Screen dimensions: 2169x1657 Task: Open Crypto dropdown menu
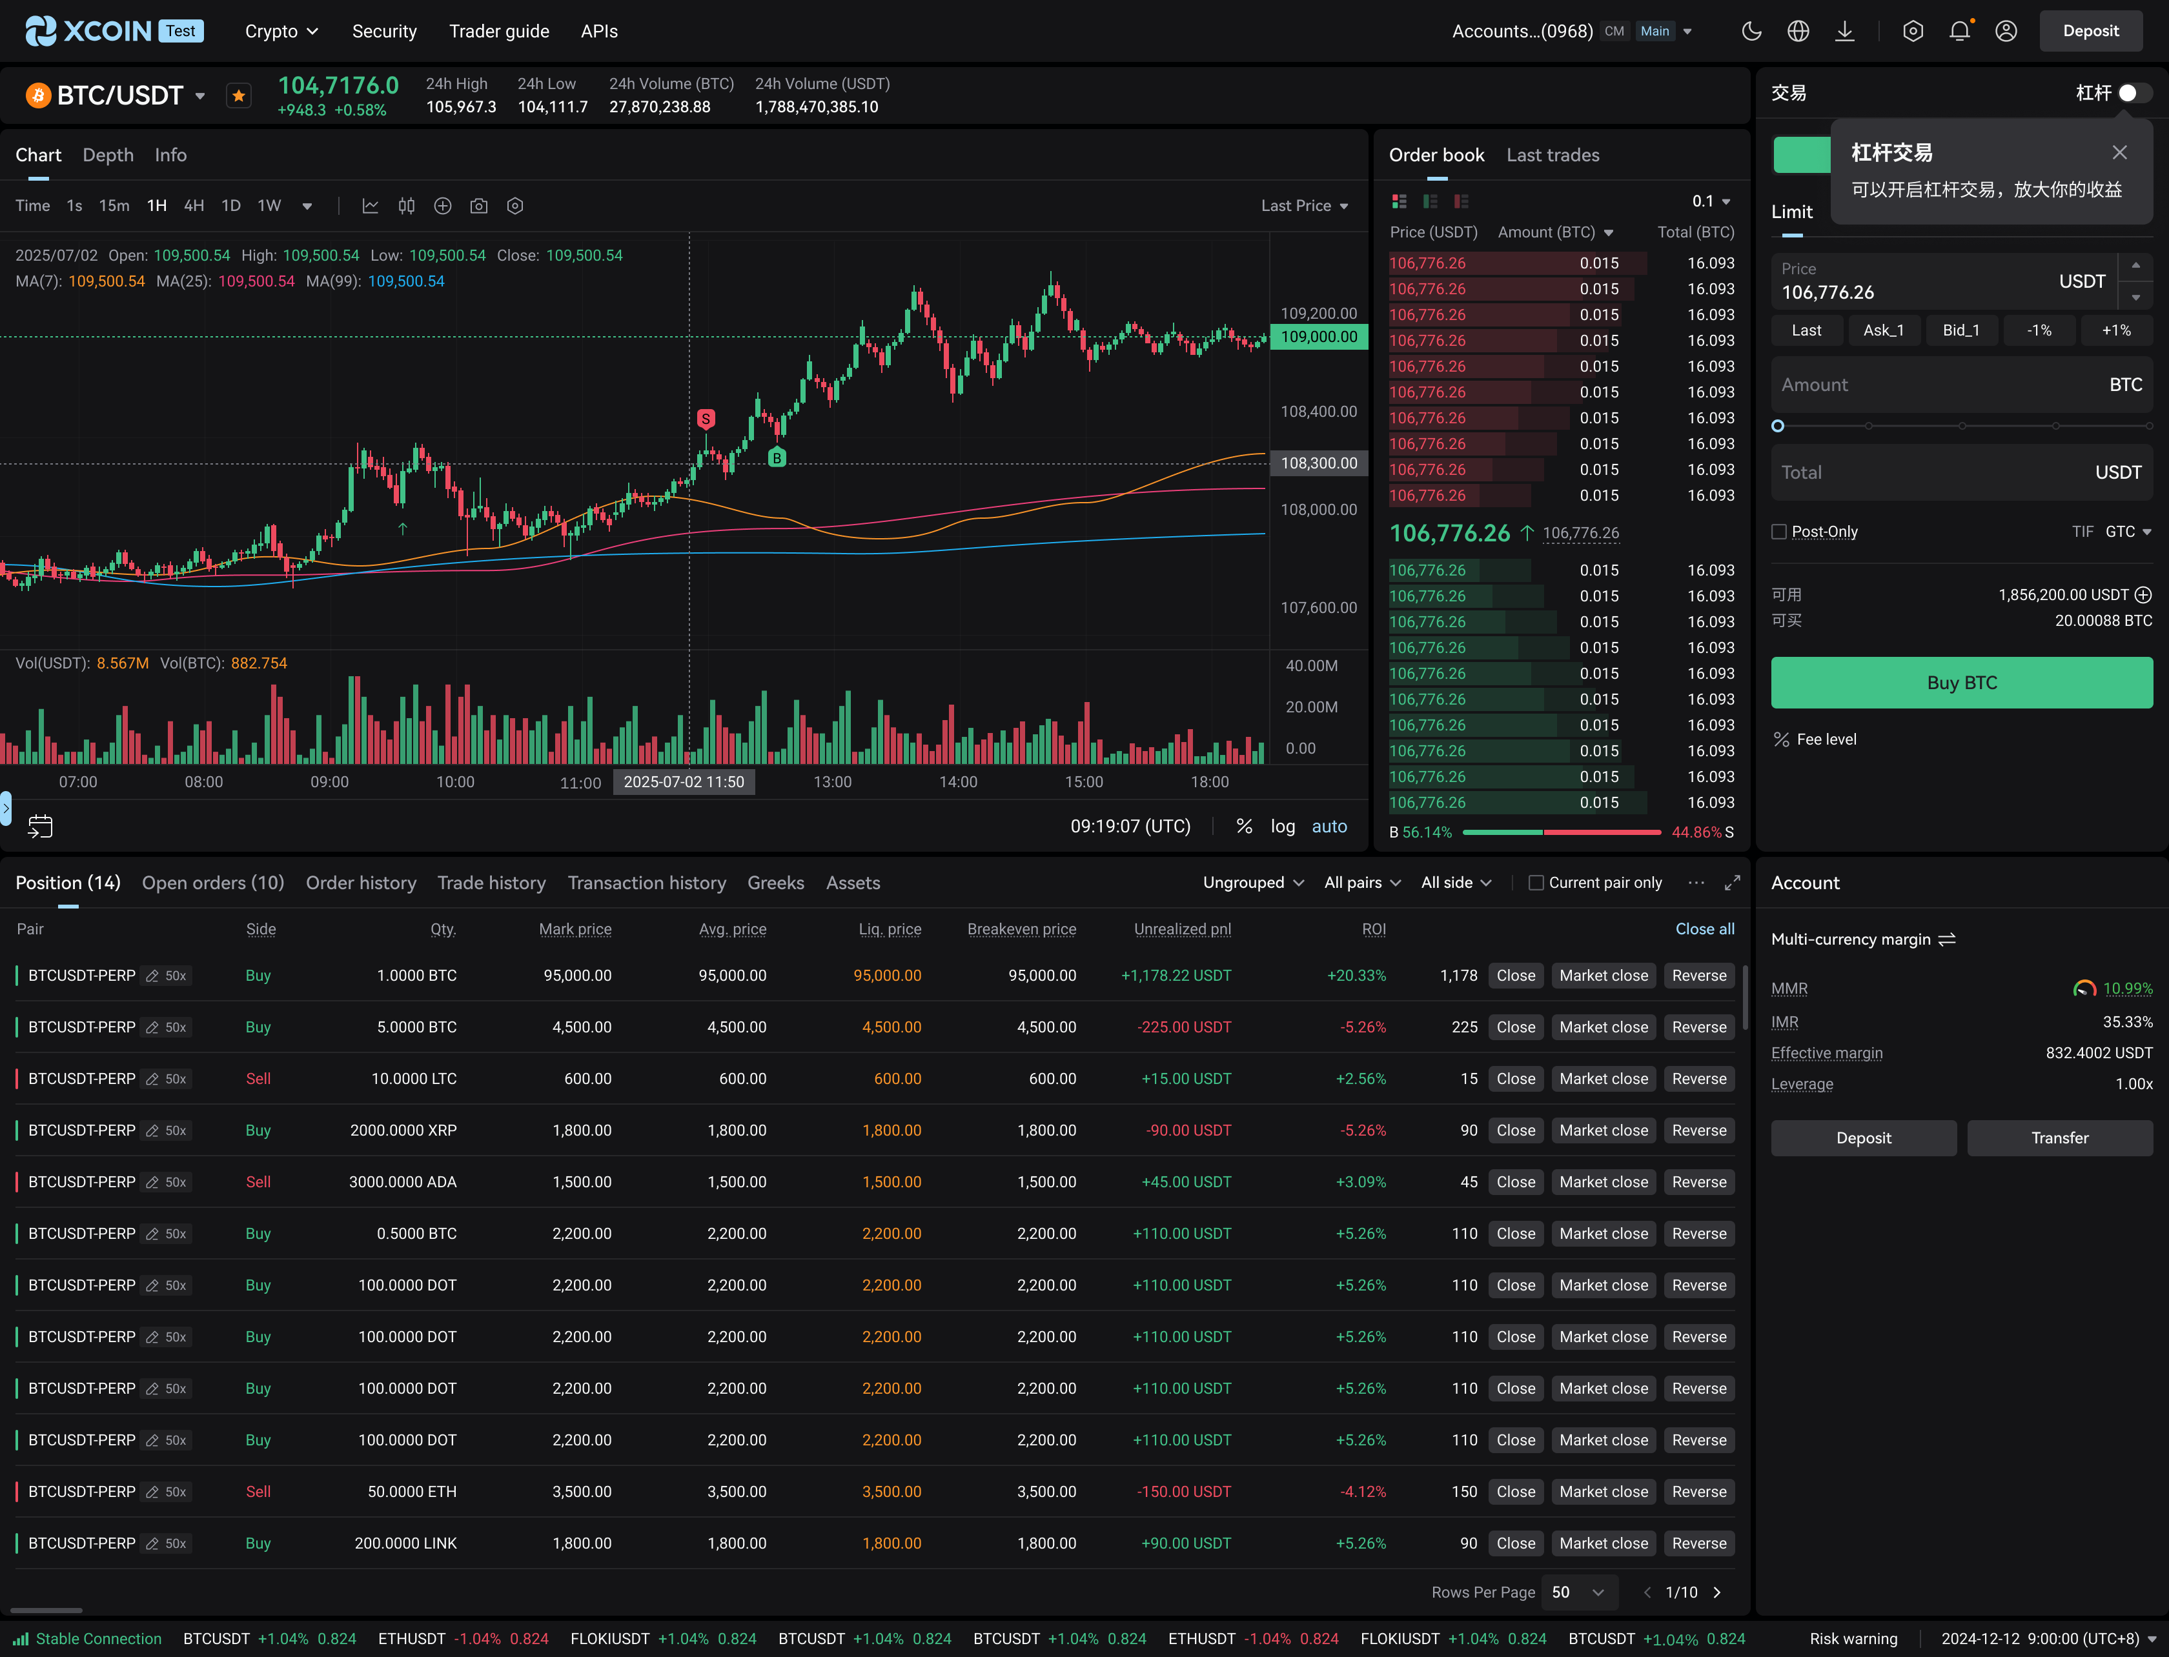(281, 32)
